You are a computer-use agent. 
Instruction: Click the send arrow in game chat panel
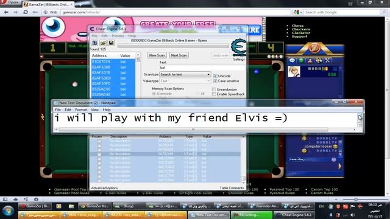tap(340, 166)
